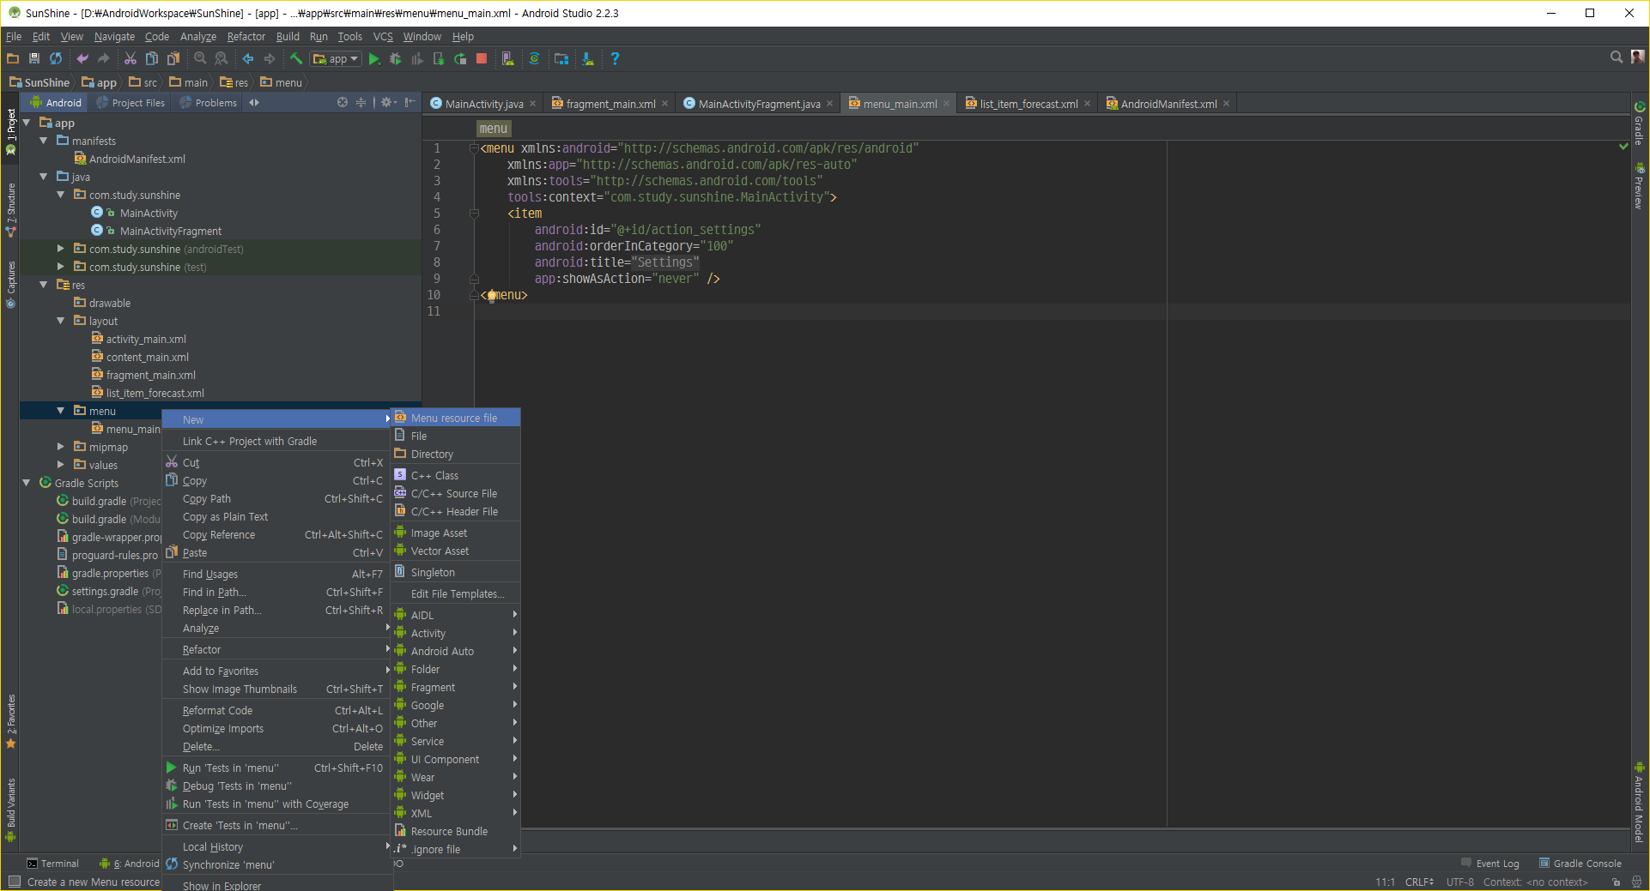Expand com.study.sunshine (androidTest) package
1650x891 pixels.
[61, 249]
